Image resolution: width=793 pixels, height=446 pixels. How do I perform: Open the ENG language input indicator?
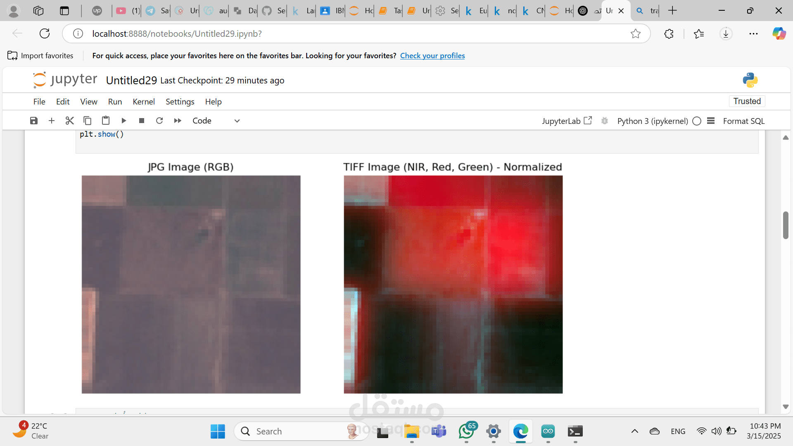click(678, 431)
